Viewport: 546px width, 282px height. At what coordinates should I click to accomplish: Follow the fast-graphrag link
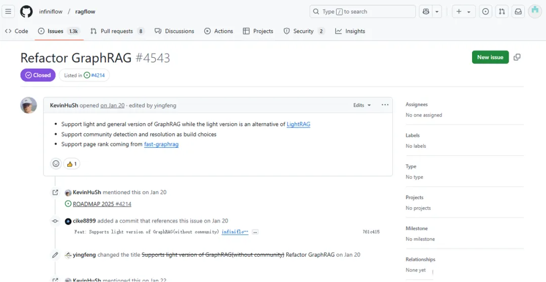[x=161, y=144]
